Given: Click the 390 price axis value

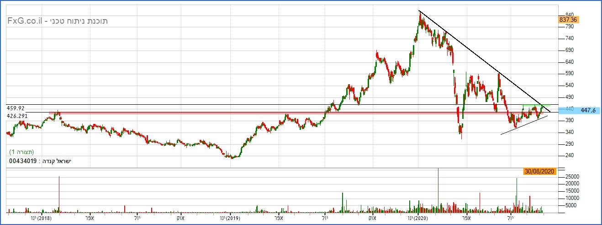Looking at the screenshot, I should (x=569, y=120).
